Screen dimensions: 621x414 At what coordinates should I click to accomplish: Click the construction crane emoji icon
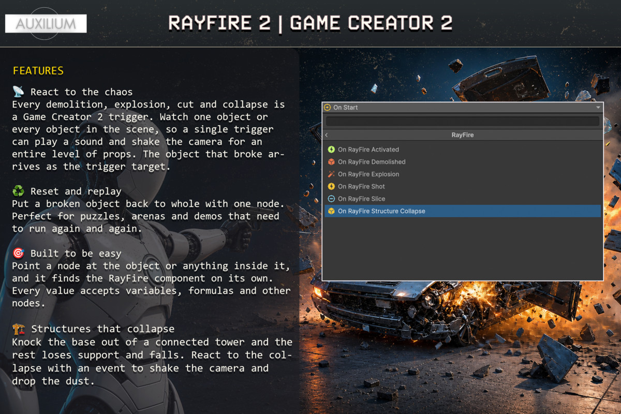tap(18, 329)
